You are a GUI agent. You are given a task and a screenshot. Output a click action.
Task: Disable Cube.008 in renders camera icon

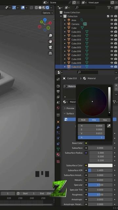tap(116, 59)
